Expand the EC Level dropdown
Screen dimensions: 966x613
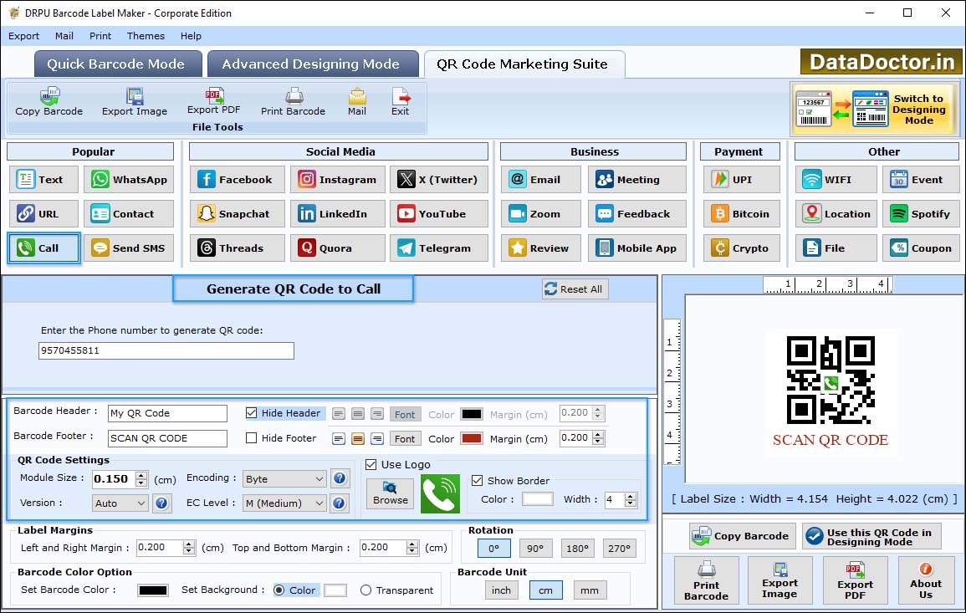click(284, 503)
